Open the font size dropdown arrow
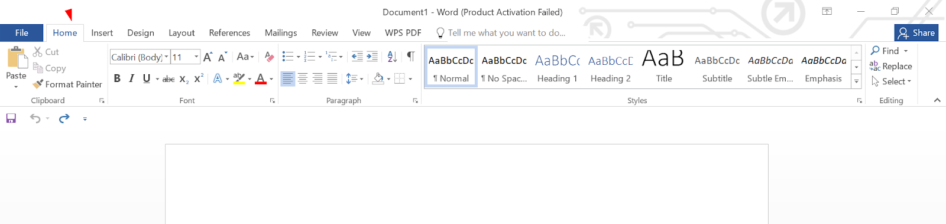Viewport: 946px width, 224px height. point(196,57)
